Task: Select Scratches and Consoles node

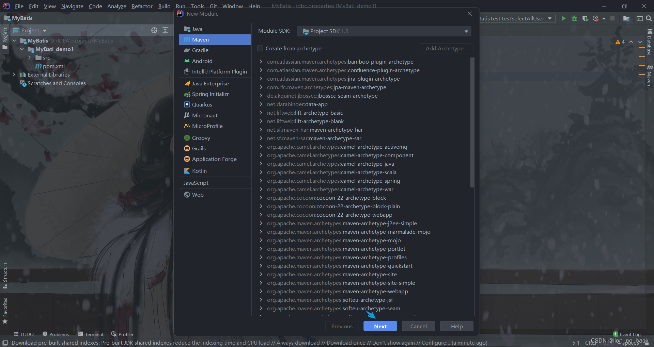Action: point(53,83)
